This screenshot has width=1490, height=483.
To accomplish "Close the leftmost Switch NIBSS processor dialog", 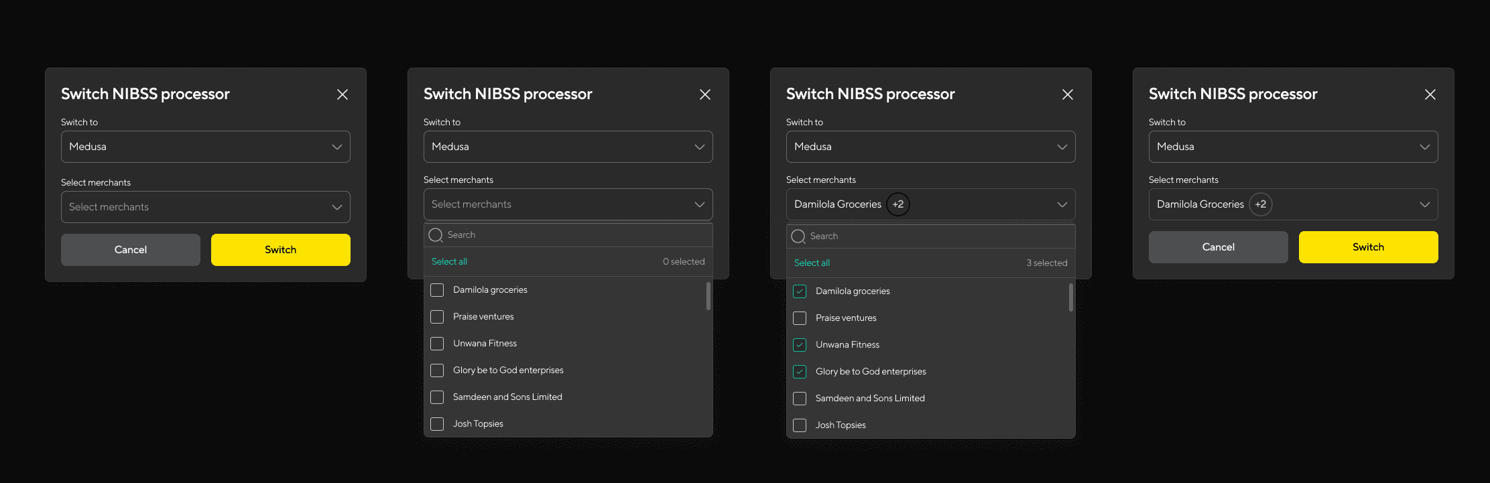I will click(x=343, y=94).
